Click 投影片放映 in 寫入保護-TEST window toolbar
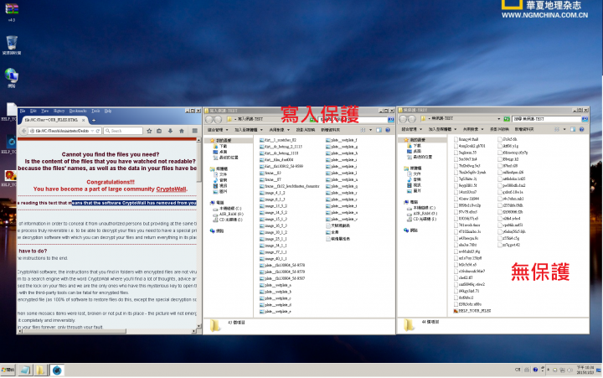This screenshot has width=603, height=378. point(305,130)
